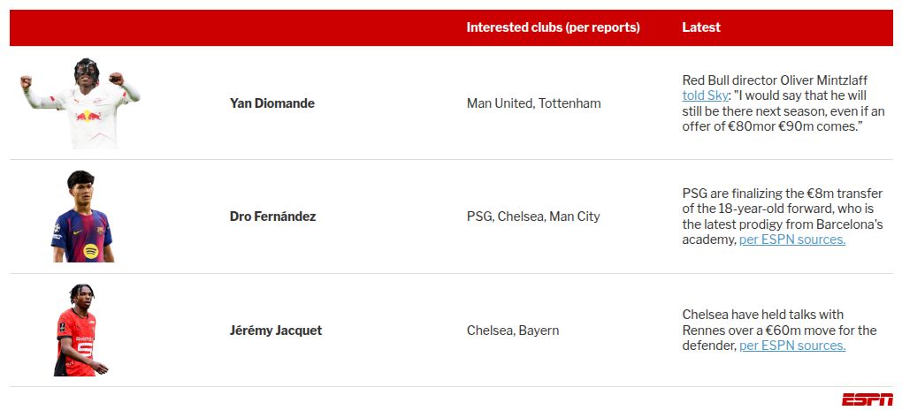Click the 'Latest' column header
902x418 pixels.
point(701,27)
